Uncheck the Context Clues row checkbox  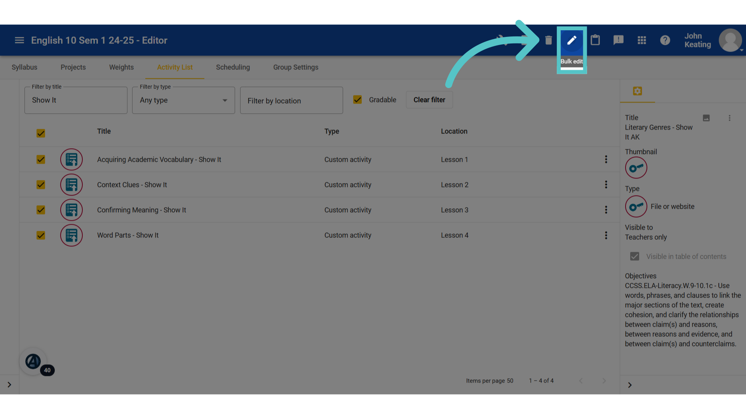point(41,185)
